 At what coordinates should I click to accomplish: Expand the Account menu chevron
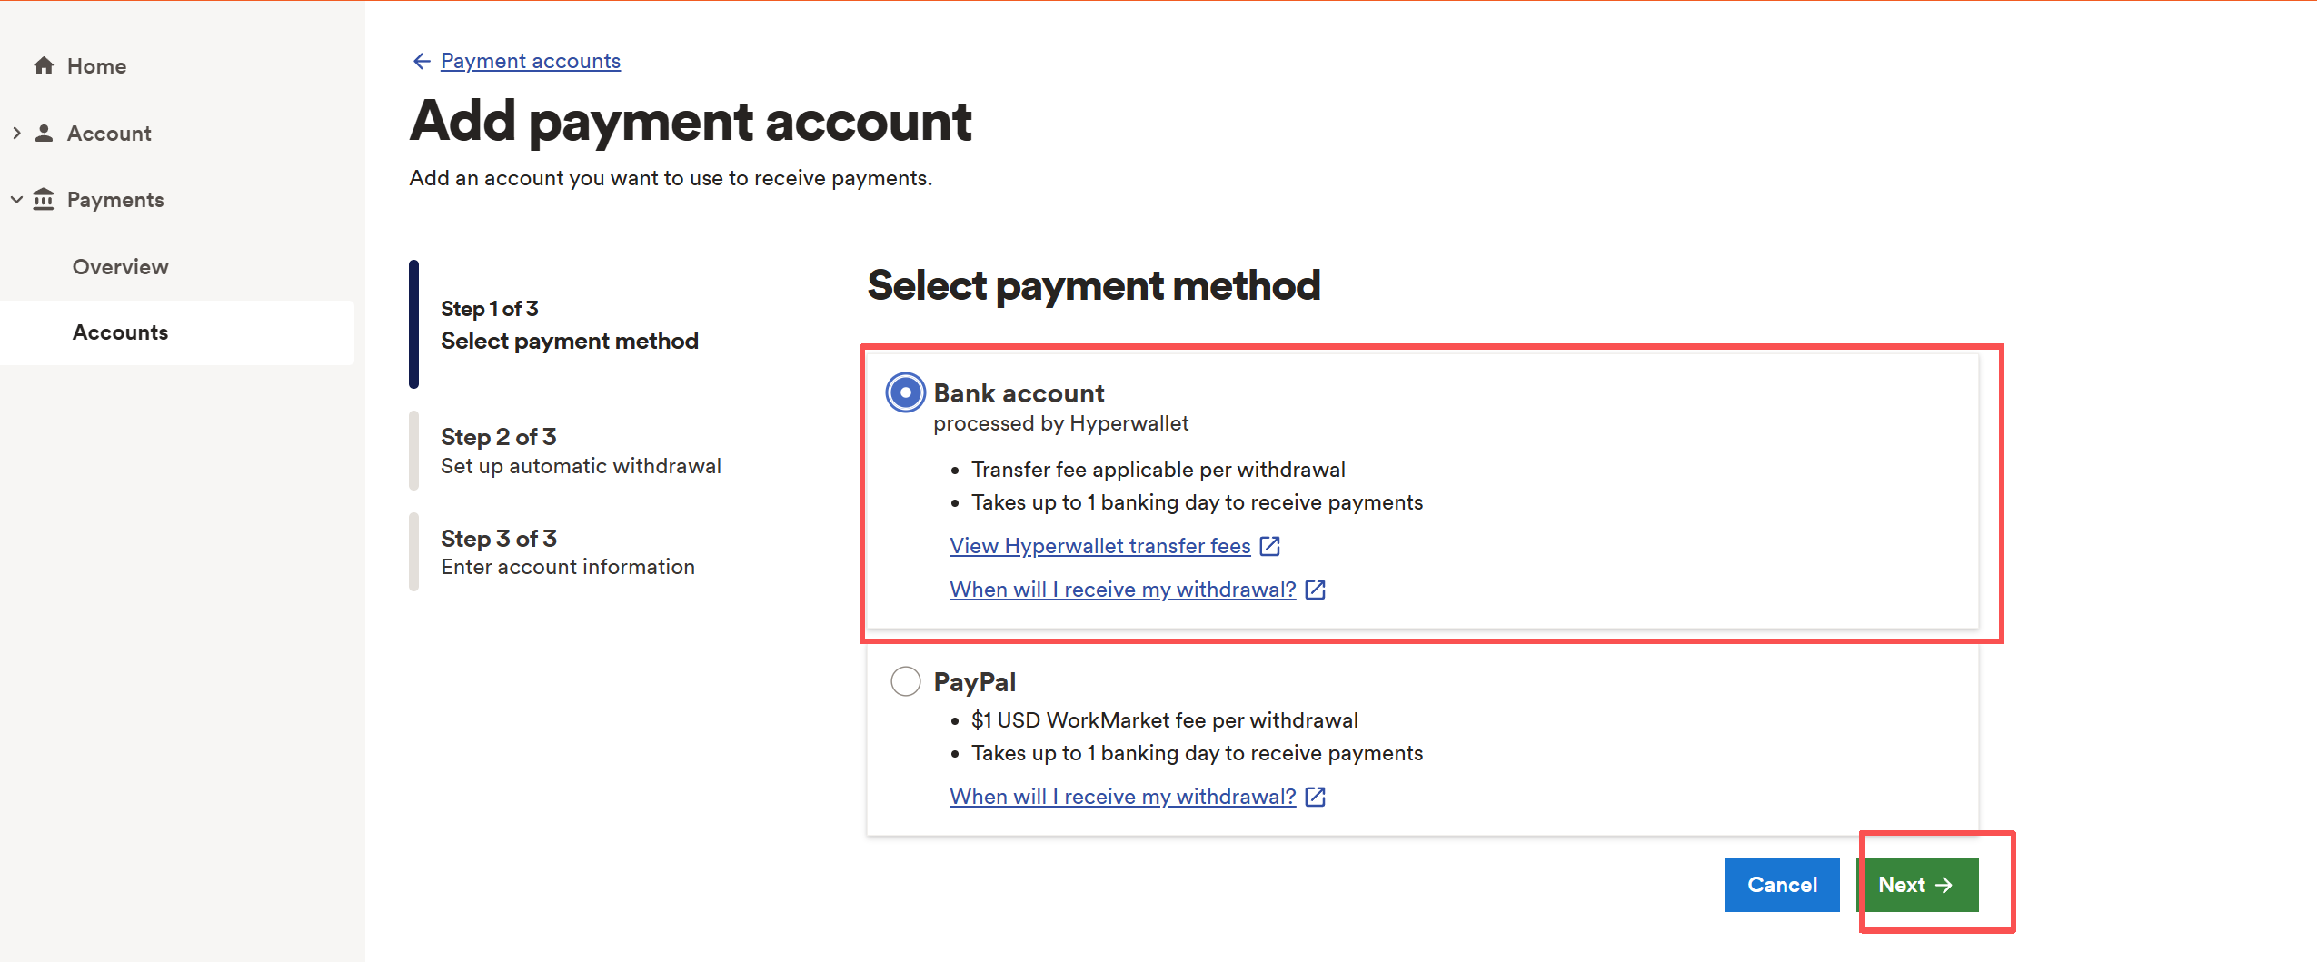click(x=16, y=133)
